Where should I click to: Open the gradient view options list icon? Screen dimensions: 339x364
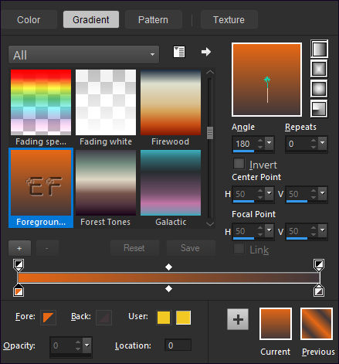179,52
